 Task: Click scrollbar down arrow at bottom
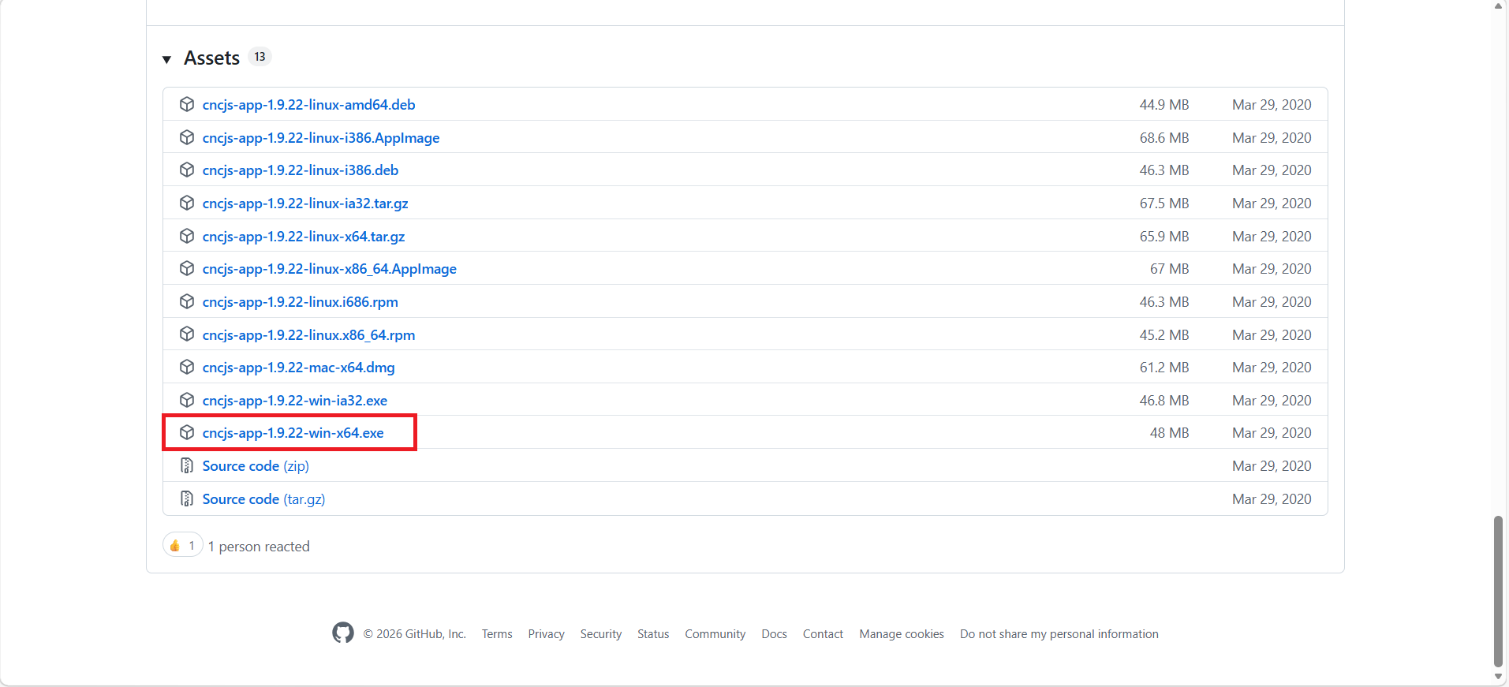click(1498, 677)
